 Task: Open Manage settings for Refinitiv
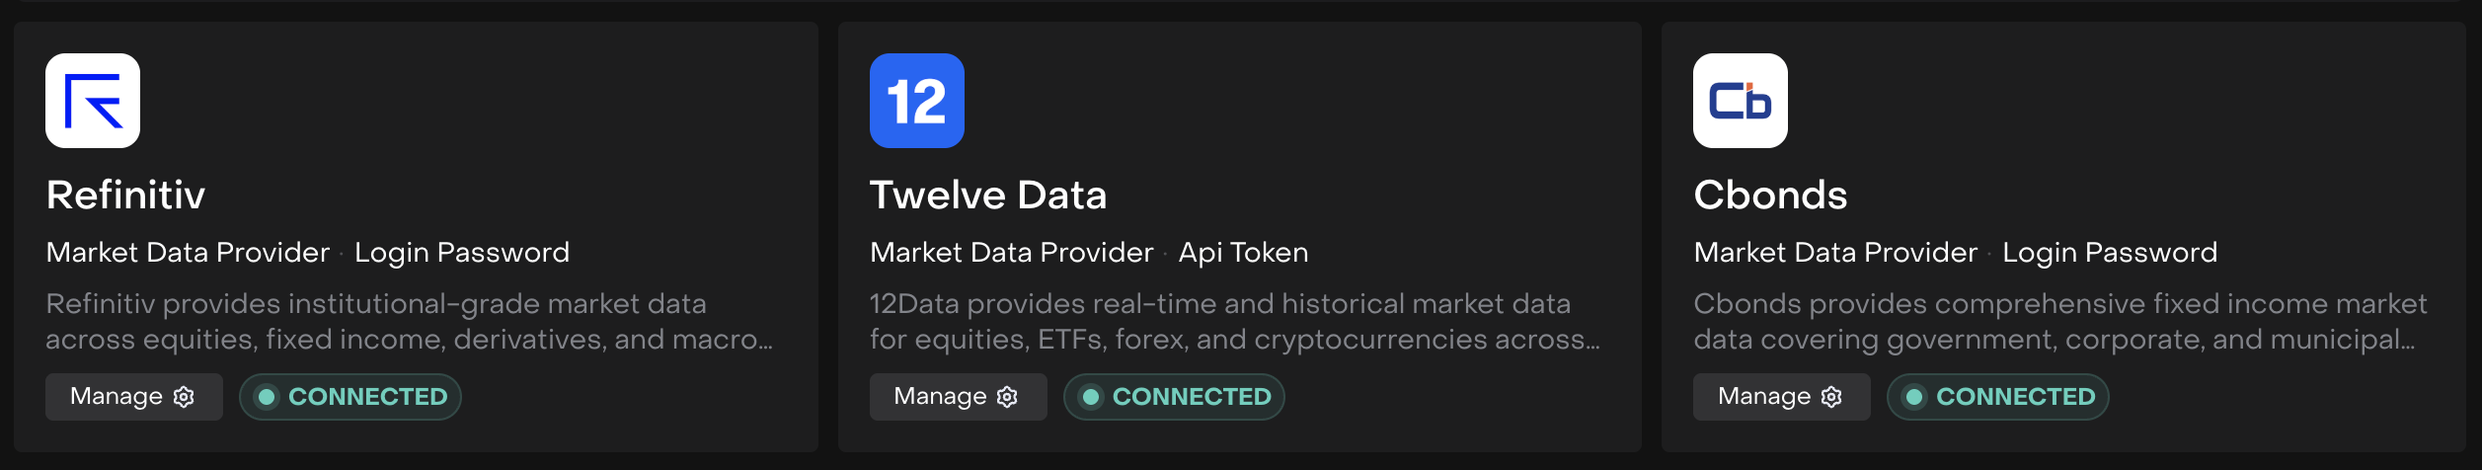[133, 397]
